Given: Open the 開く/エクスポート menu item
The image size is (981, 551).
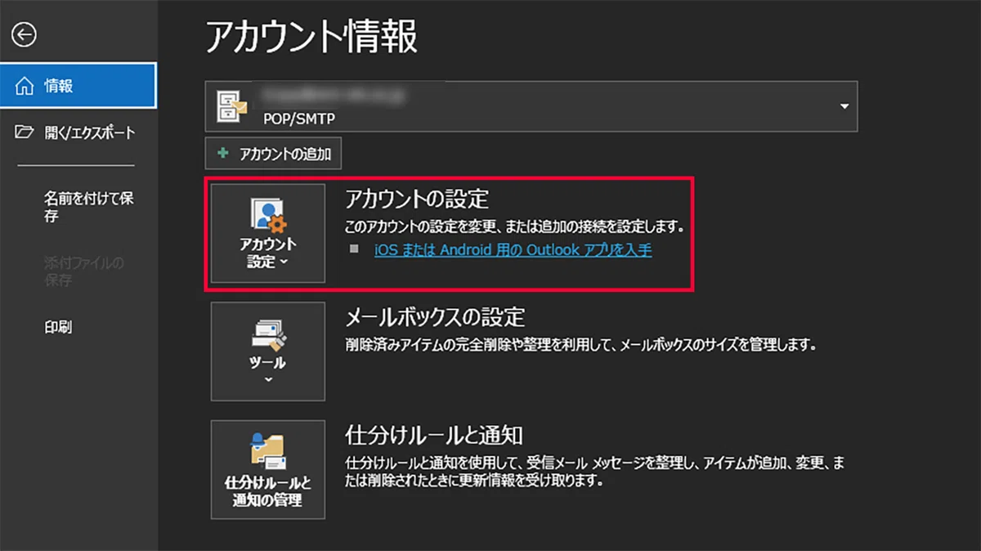Looking at the screenshot, I should (x=78, y=132).
